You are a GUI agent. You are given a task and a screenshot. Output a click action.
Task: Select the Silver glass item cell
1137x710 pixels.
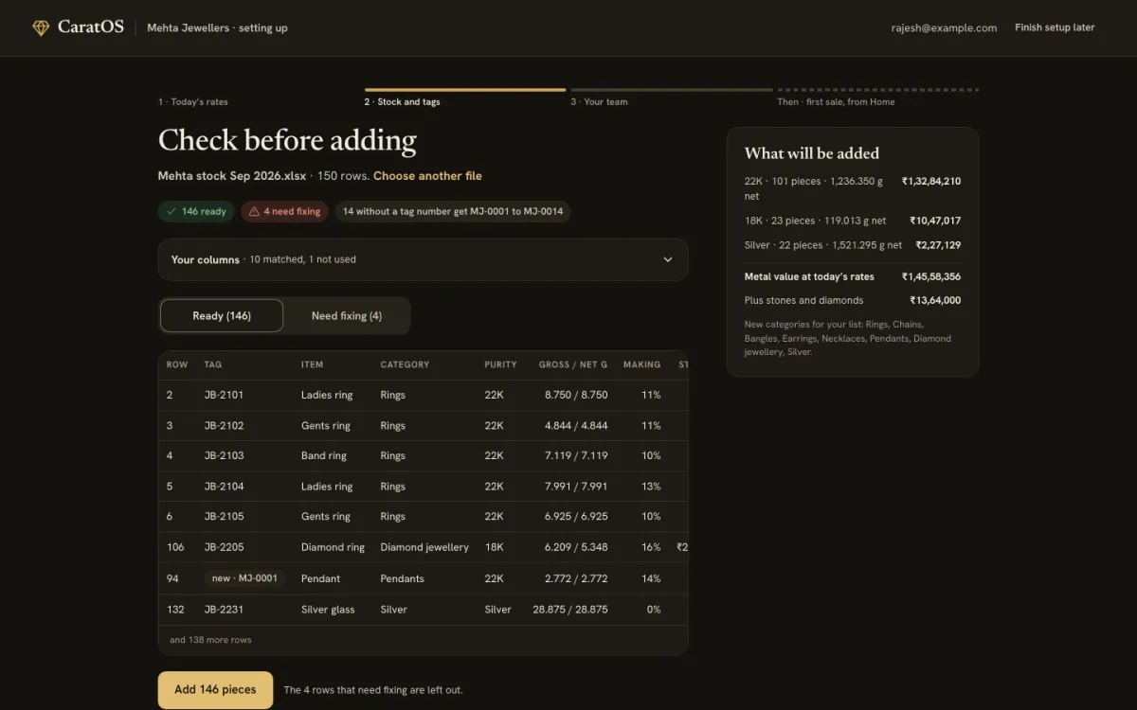pos(328,610)
